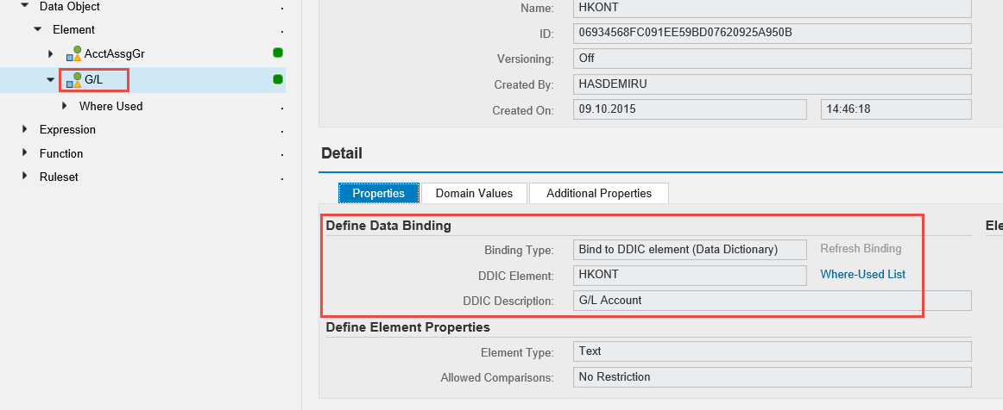The width and height of the screenshot is (1003, 410).
Task: Click the Refresh Binding link
Action: tap(861, 249)
